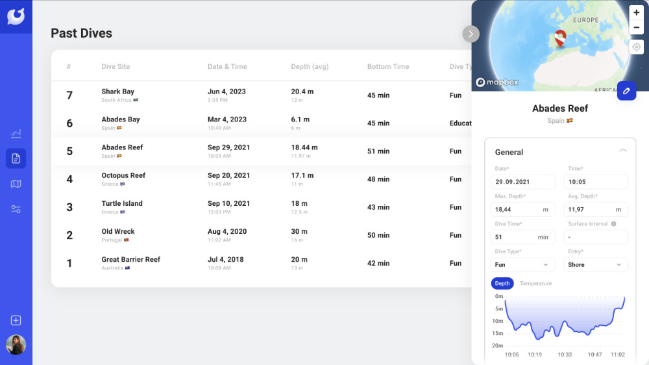Viewport: 649px width, 365px height.
Task: Open the user profile avatar
Action: click(x=16, y=345)
